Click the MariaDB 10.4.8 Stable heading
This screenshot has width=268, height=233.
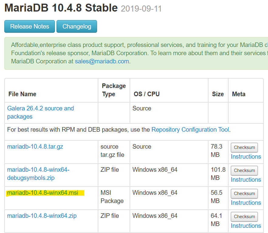click(61, 8)
